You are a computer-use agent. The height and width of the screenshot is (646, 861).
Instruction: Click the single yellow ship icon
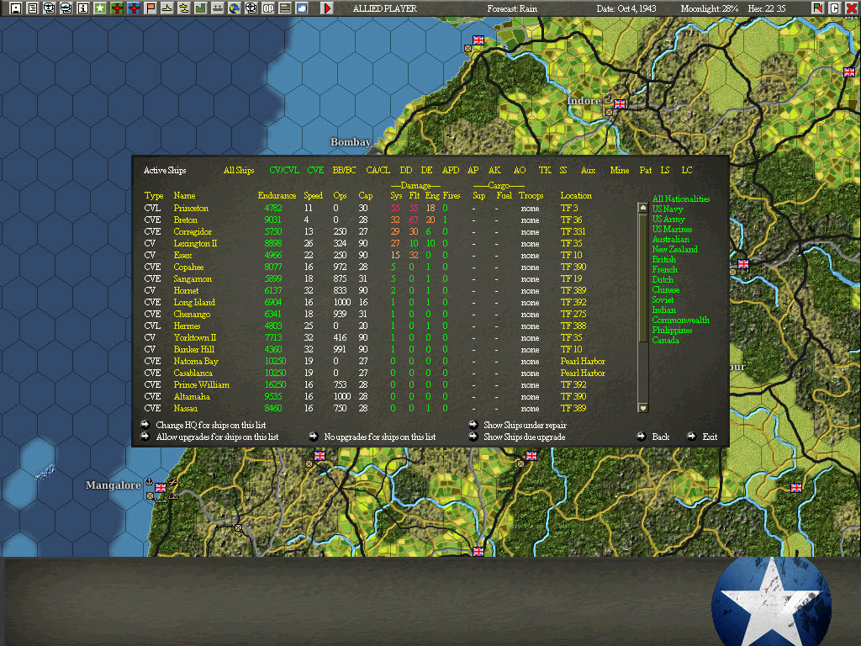pos(167,8)
